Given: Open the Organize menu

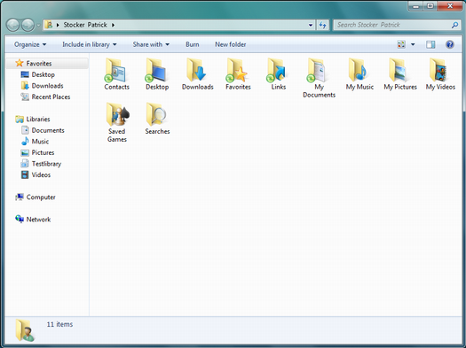Looking at the screenshot, I should 30,44.
